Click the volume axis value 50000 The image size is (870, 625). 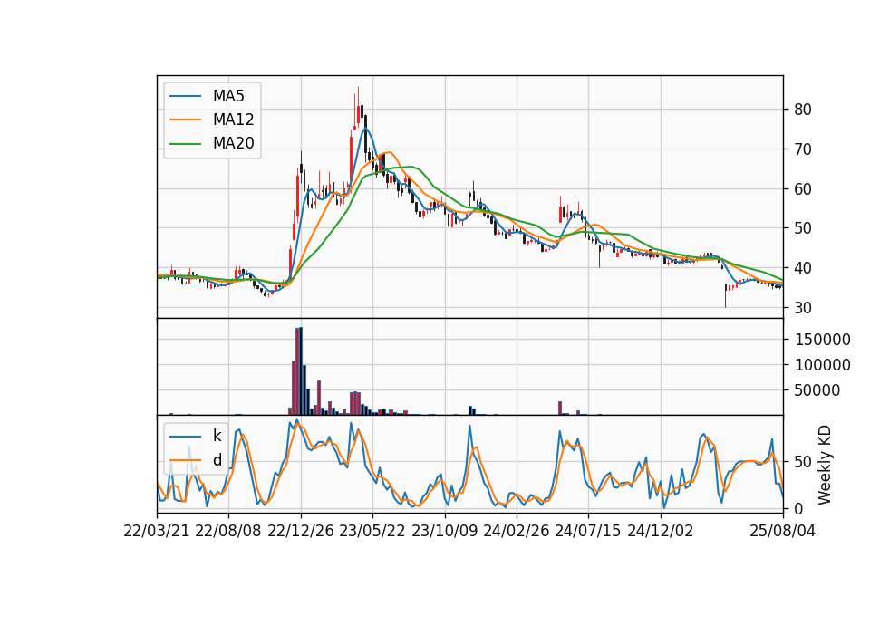pyautogui.click(x=817, y=391)
